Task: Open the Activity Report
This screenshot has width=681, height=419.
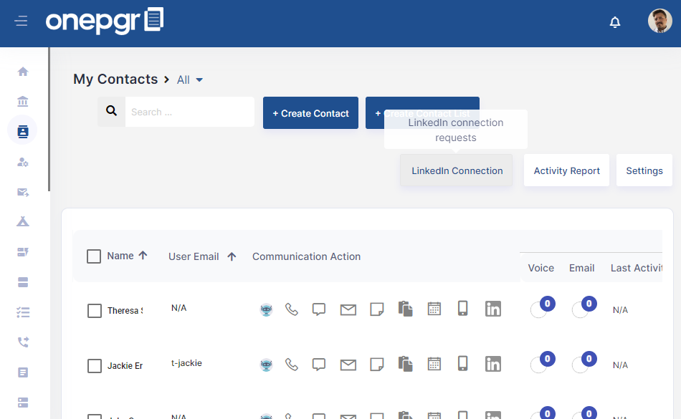Action: coord(566,170)
